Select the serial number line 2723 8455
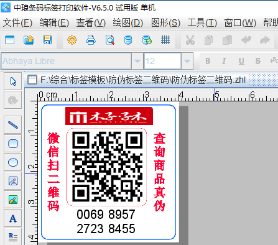Image resolution: width=278 pixels, height=245 pixels. [x=106, y=229]
